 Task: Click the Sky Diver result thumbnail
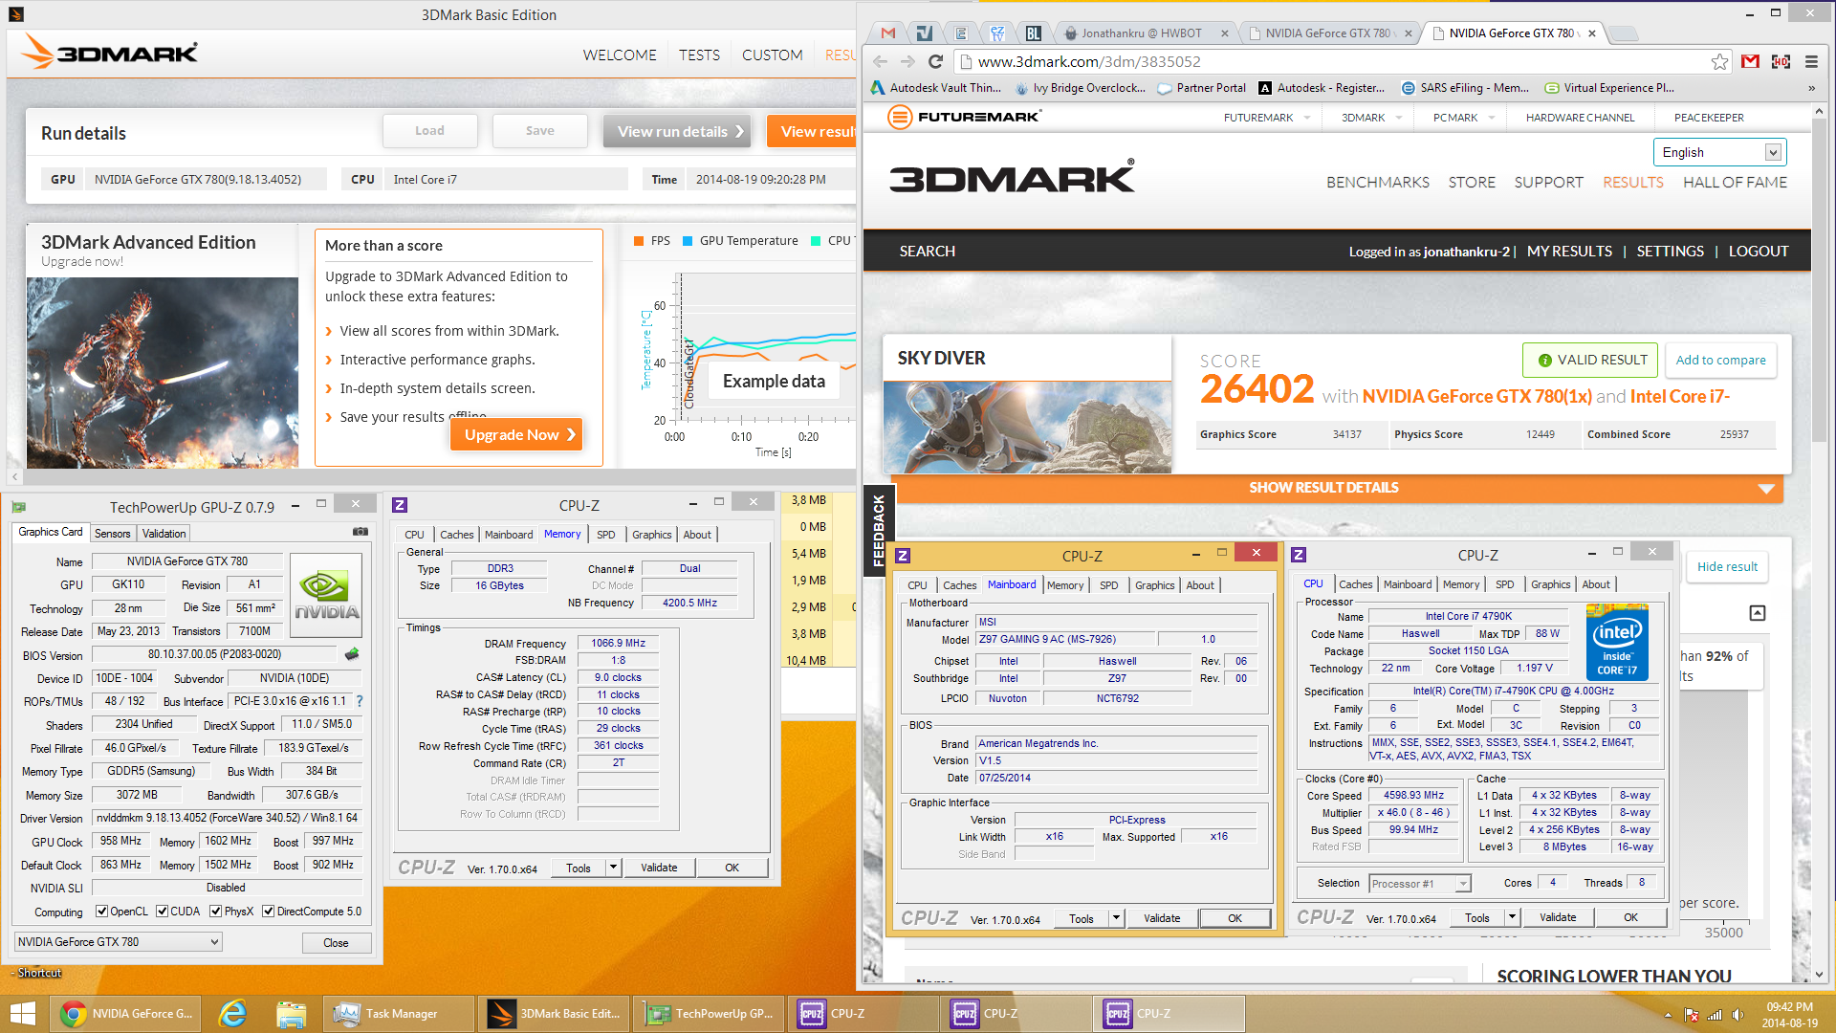1027,427
